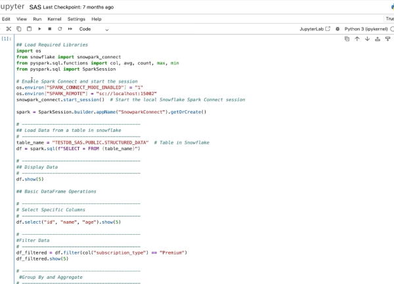394x284 pixels.
Task: Open the cell type Code dropdown
Action: tap(94, 29)
